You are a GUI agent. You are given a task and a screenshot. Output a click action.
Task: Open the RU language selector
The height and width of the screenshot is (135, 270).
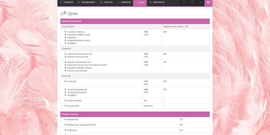[x=208, y=2]
